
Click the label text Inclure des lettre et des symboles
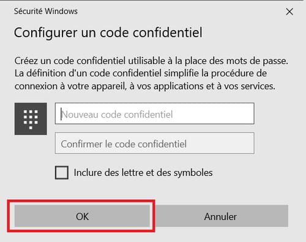143,173
